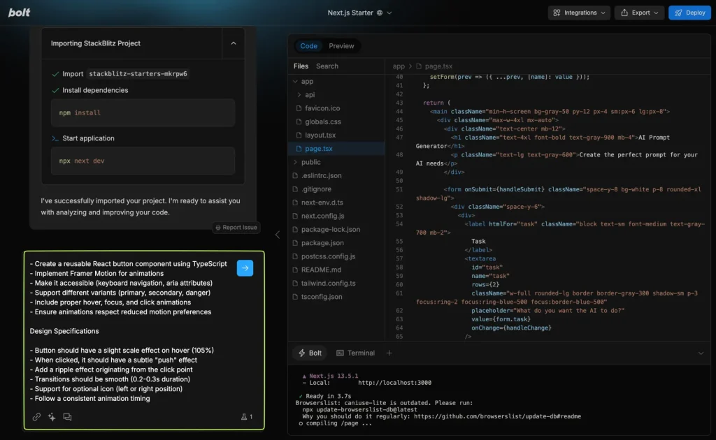Click the terminal prompt icon beside Start application
716x440 pixels.
pyautogui.click(x=55, y=138)
